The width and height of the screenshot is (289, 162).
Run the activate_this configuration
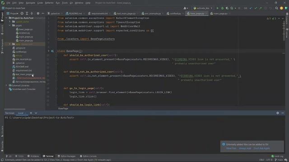pyautogui.click(x=218, y=8)
